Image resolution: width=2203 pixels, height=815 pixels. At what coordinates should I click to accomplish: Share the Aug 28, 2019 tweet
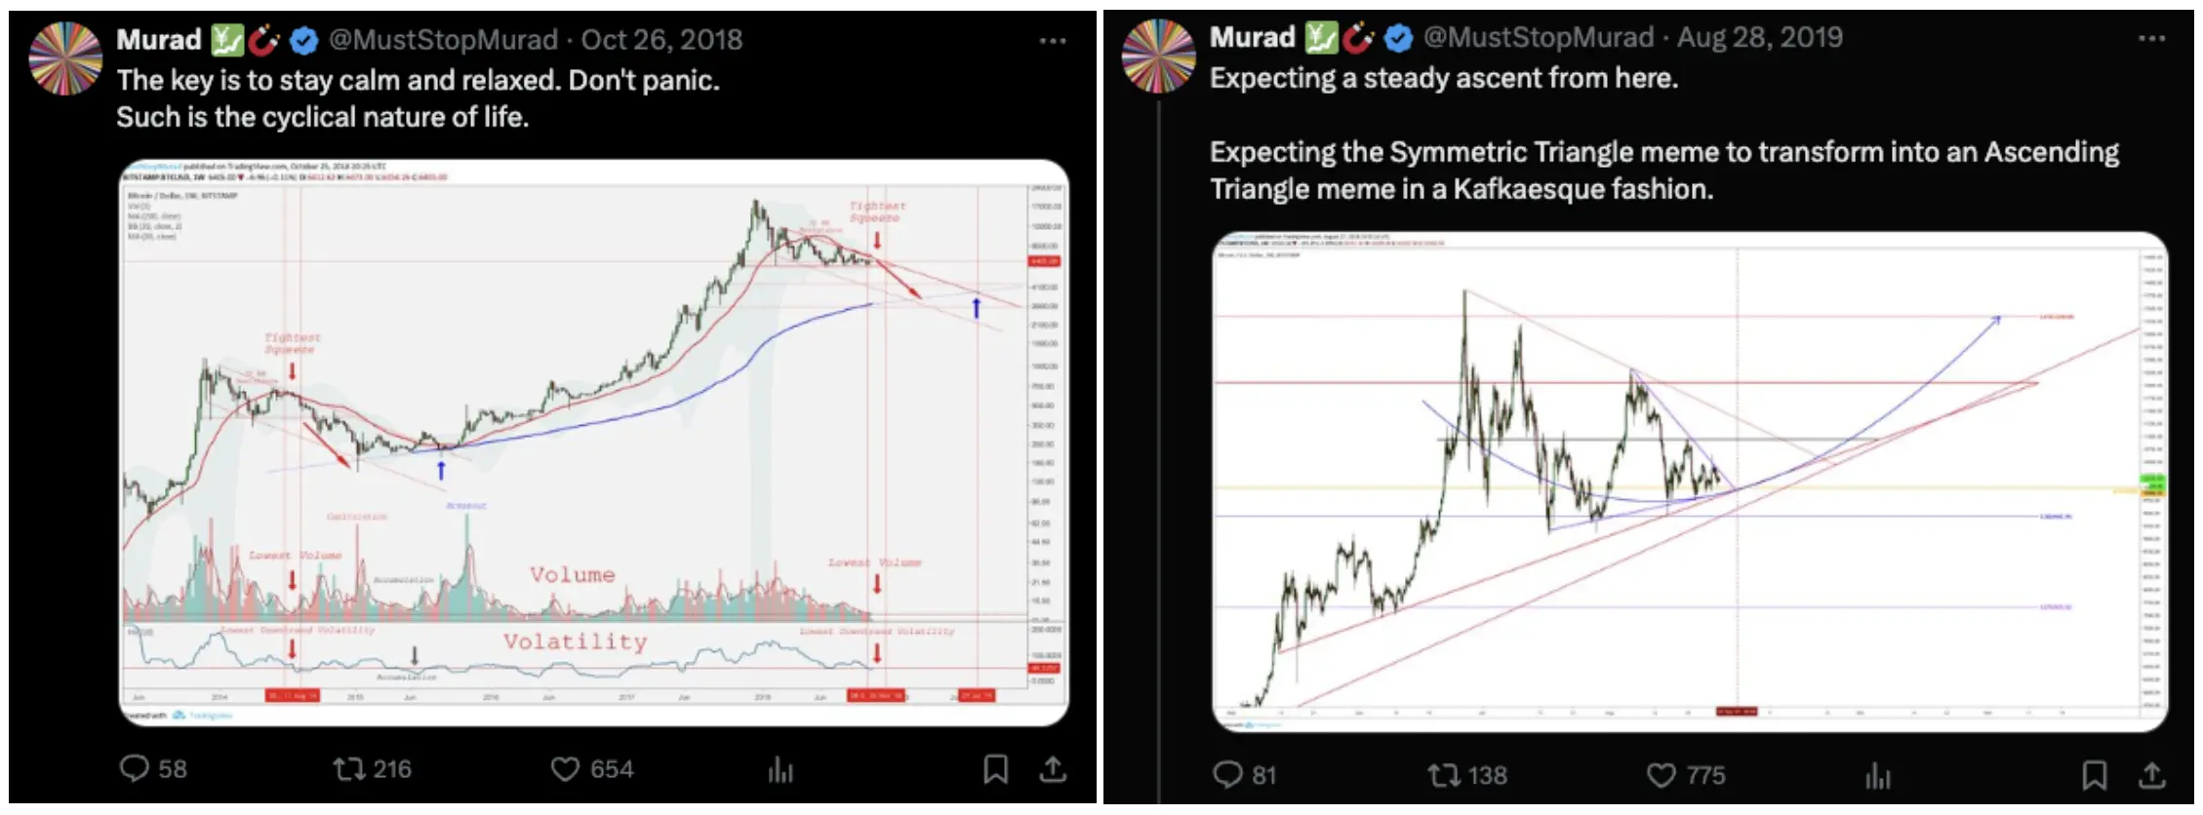[2150, 775]
